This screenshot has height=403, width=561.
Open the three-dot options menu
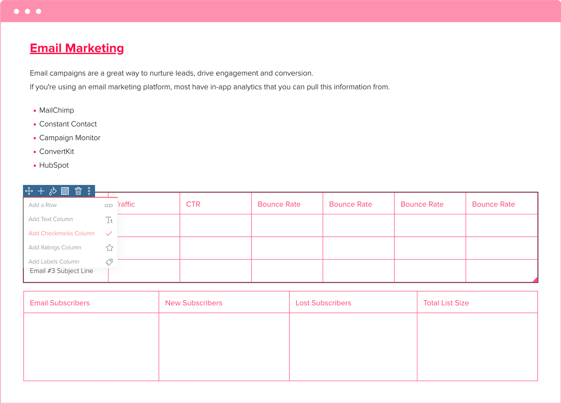[89, 191]
